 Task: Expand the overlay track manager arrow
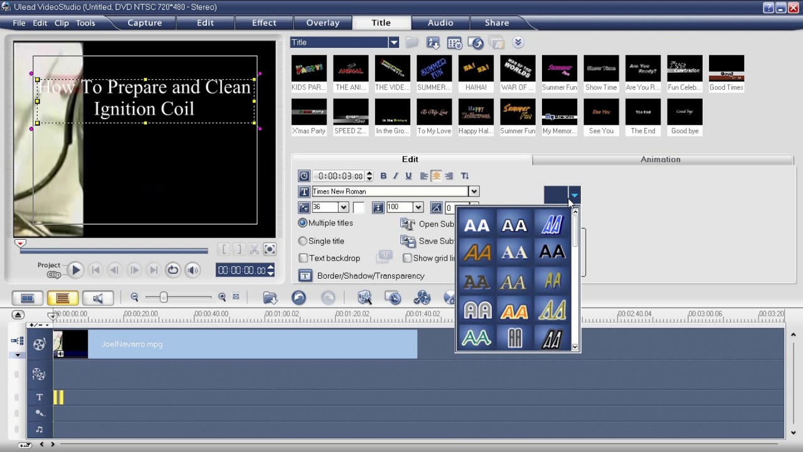[18, 355]
